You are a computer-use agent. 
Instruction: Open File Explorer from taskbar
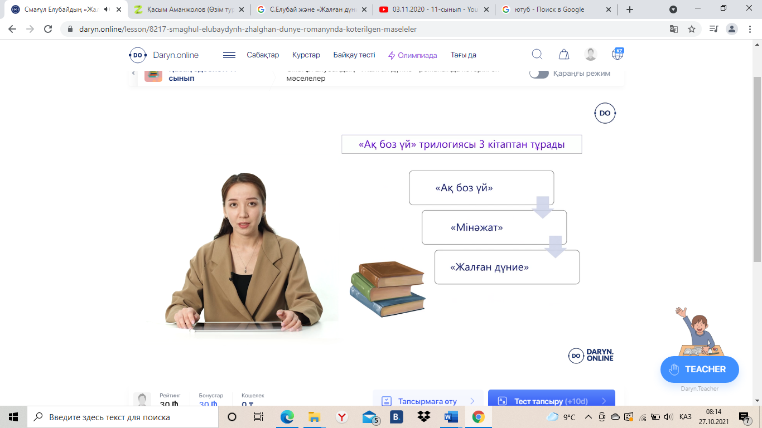(314, 417)
